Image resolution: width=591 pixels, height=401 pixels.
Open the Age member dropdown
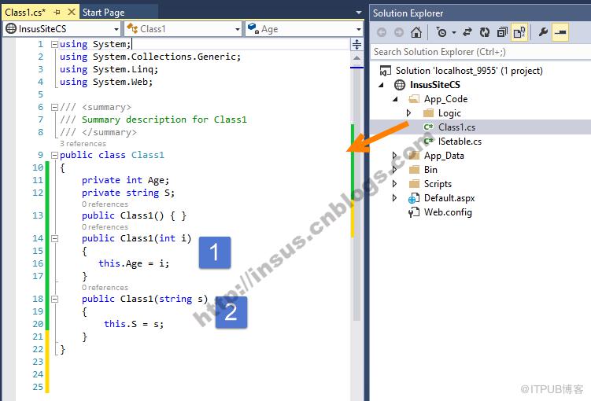[x=305, y=29]
